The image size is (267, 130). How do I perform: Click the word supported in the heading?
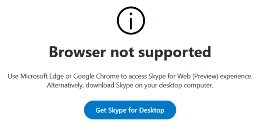[x=175, y=53]
